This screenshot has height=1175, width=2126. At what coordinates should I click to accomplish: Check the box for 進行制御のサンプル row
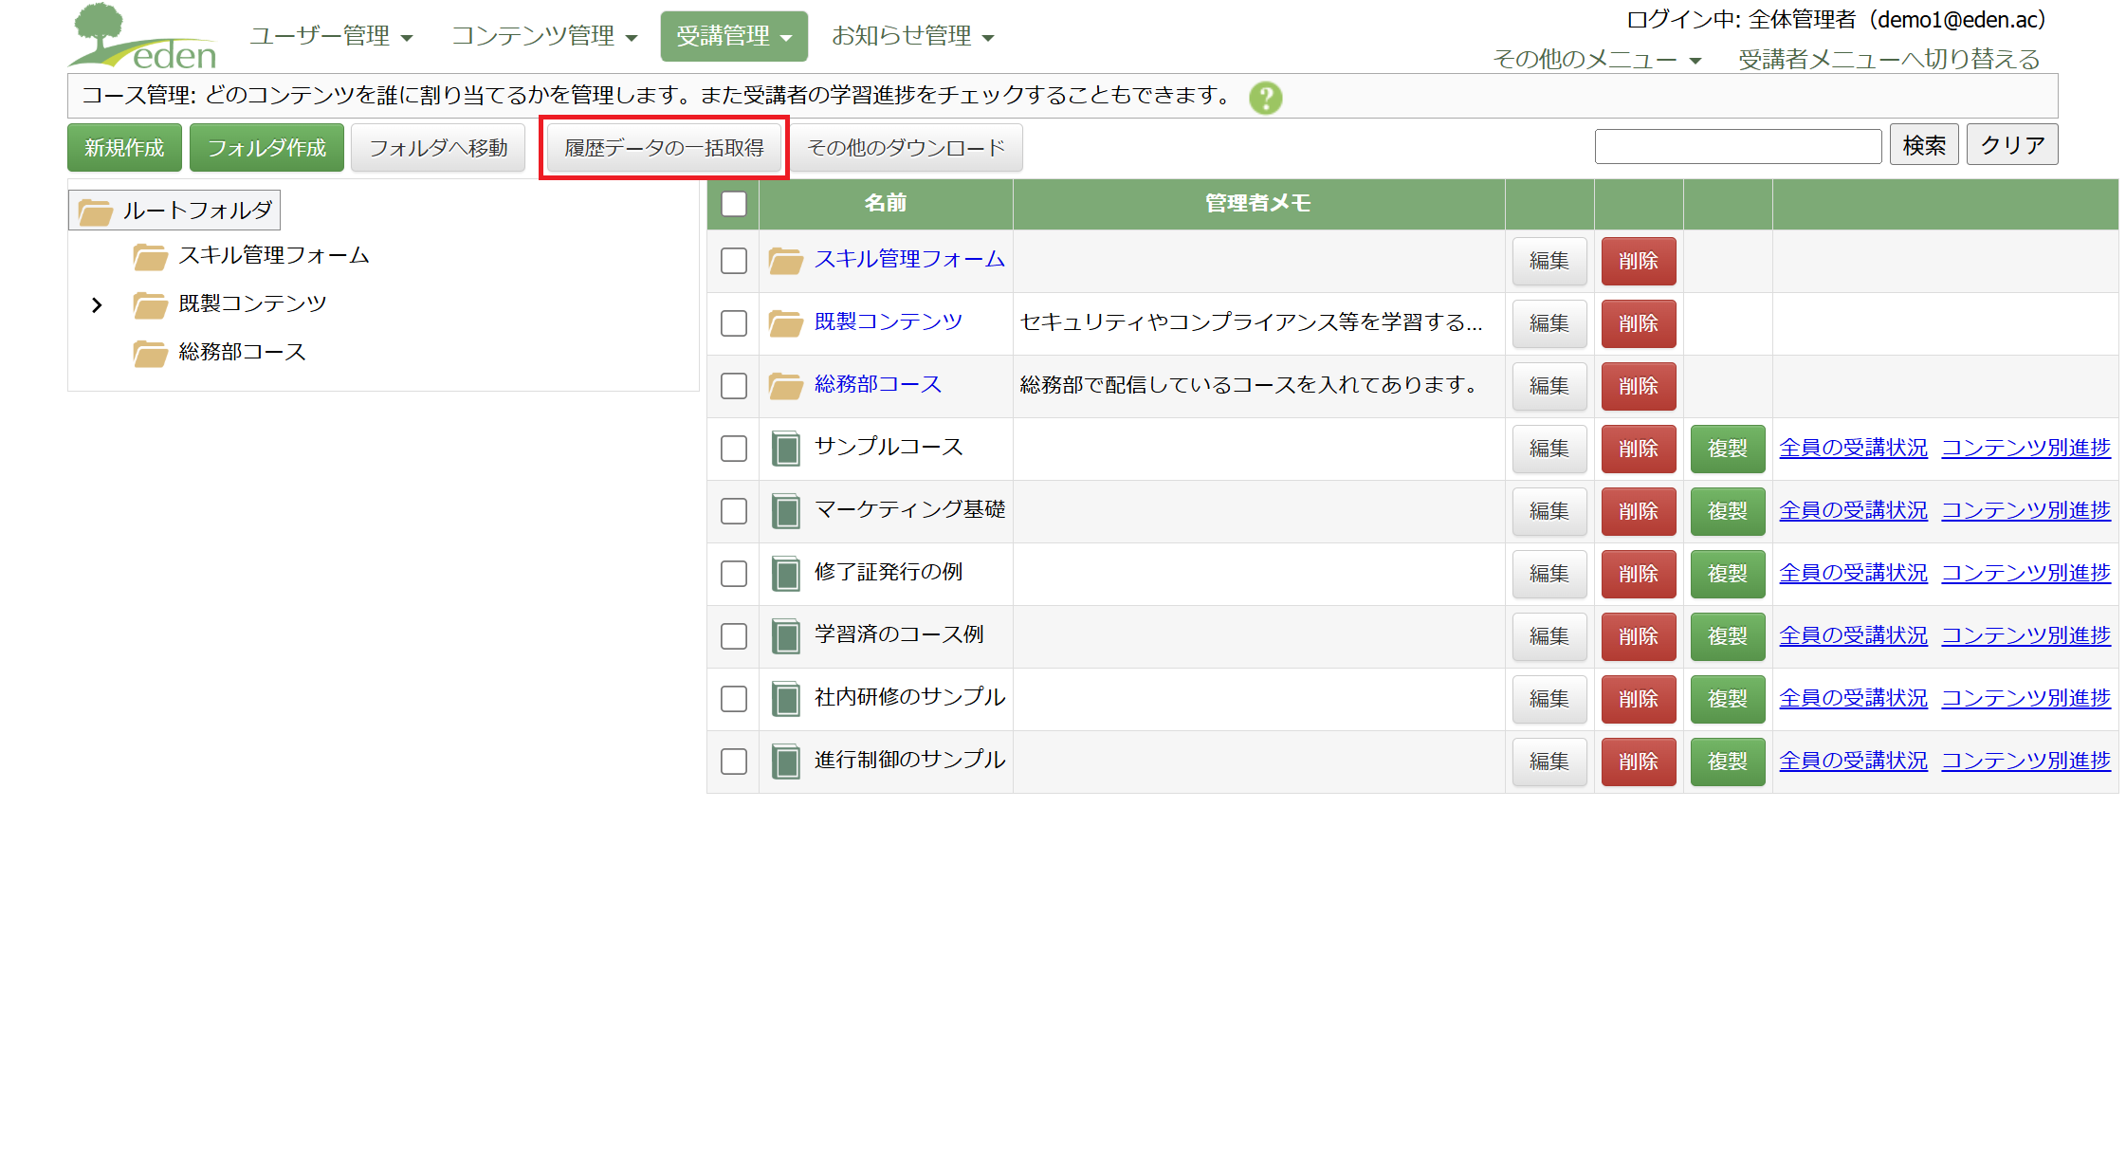734,762
